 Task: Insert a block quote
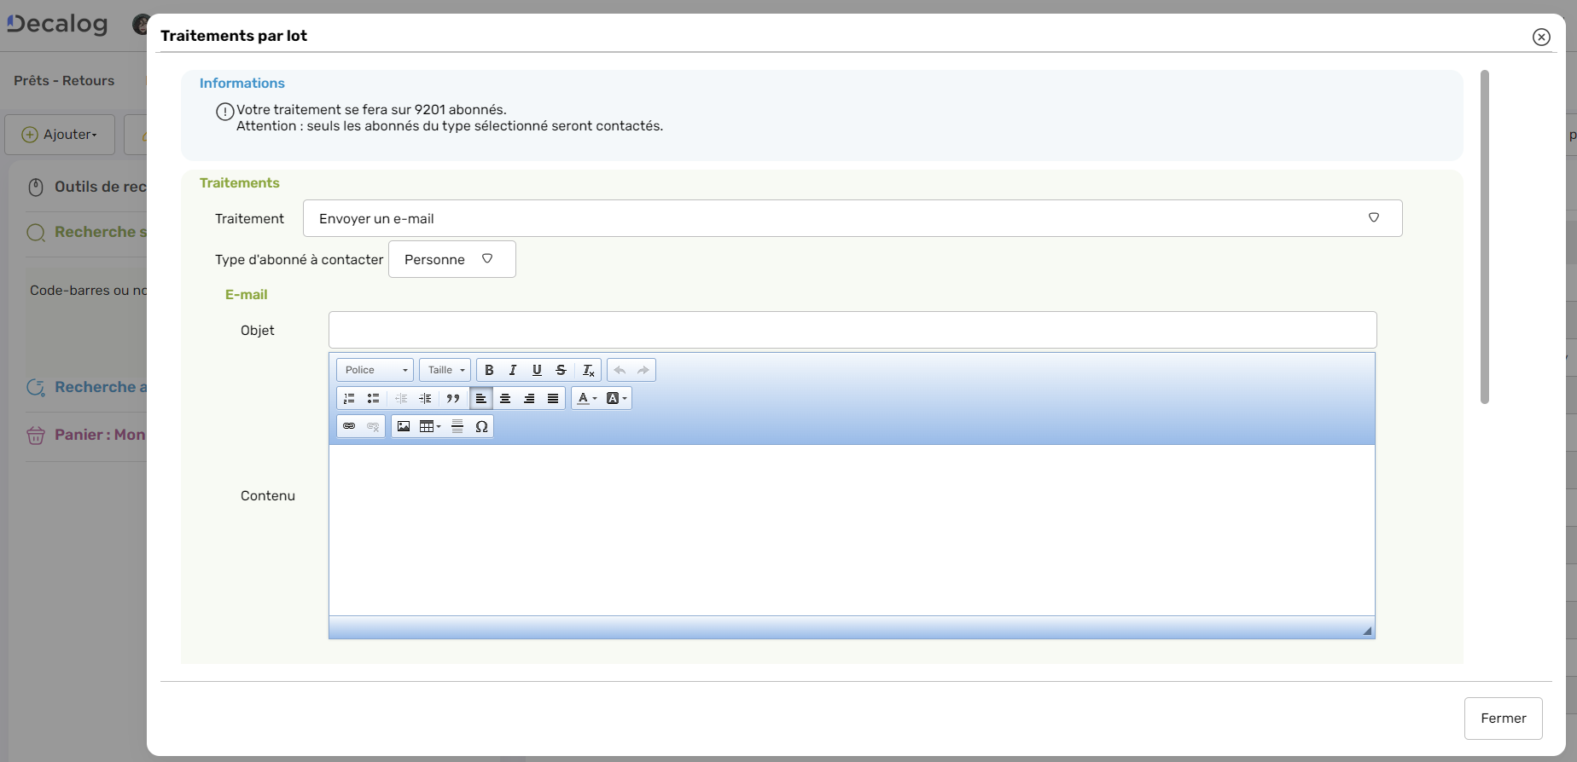[x=453, y=398]
